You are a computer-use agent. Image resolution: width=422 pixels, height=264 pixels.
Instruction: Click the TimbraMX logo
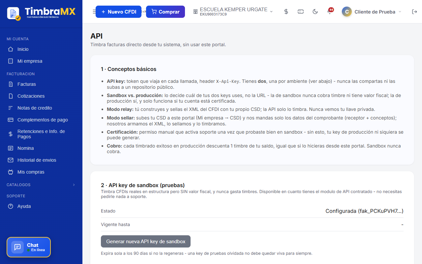(x=41, y=13)
